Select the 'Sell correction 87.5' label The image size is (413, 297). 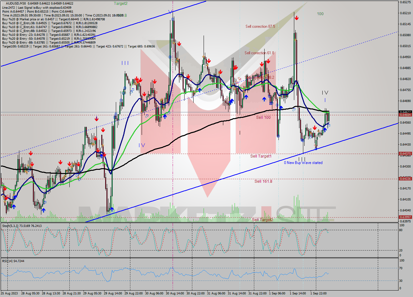tap(260, 26)
